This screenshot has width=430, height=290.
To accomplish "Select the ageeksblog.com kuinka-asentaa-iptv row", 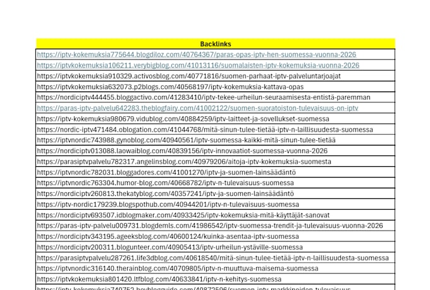I will [215, 236].
